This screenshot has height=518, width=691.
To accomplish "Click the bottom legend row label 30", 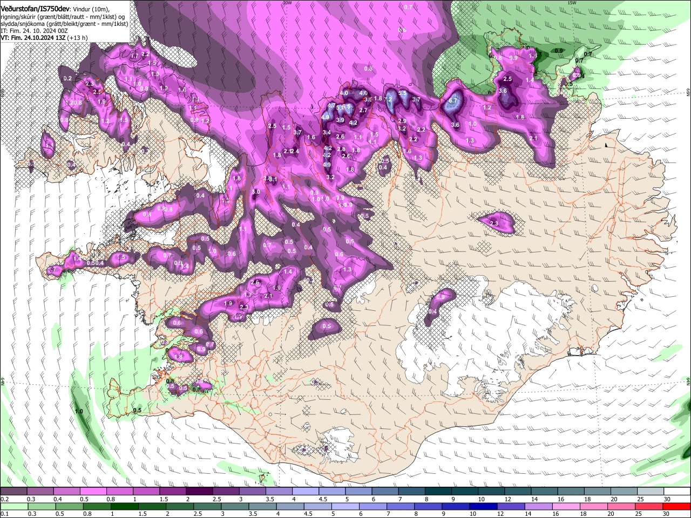I will (667, 514).
